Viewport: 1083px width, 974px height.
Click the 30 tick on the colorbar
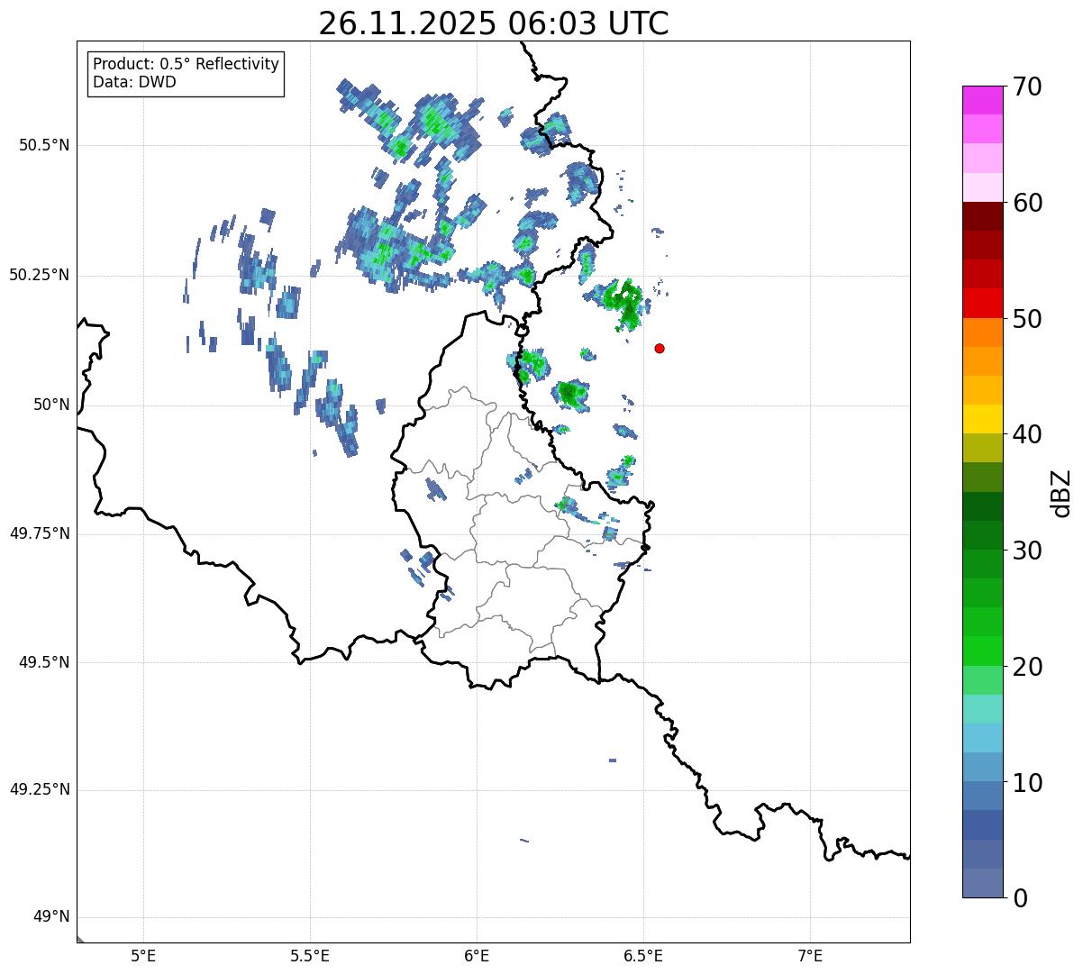pos(1027,551)
